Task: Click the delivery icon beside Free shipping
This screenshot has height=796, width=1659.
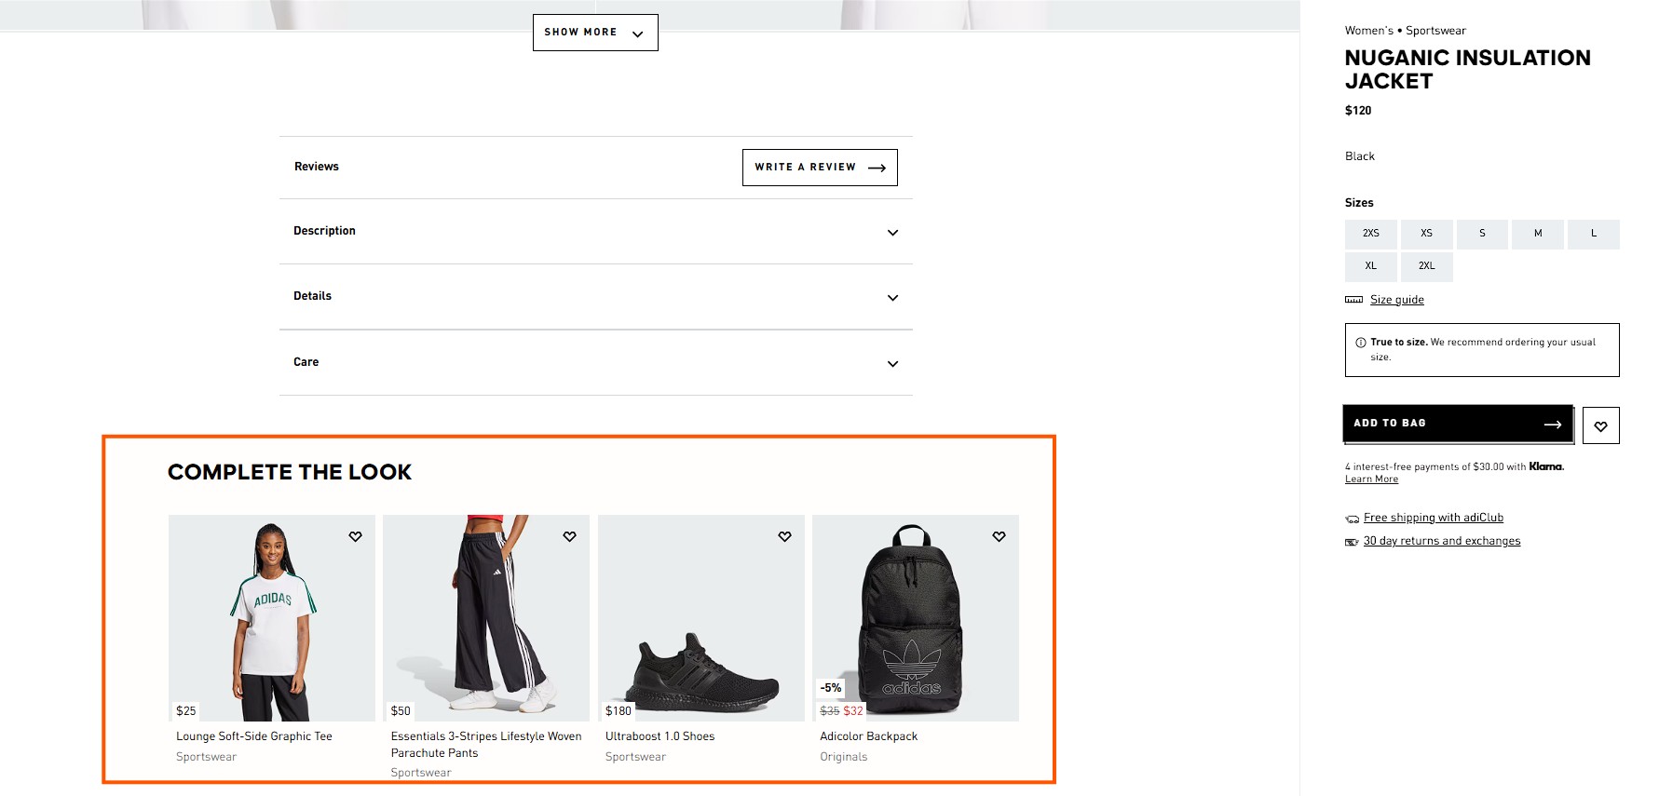Action: coord(1352,519)
